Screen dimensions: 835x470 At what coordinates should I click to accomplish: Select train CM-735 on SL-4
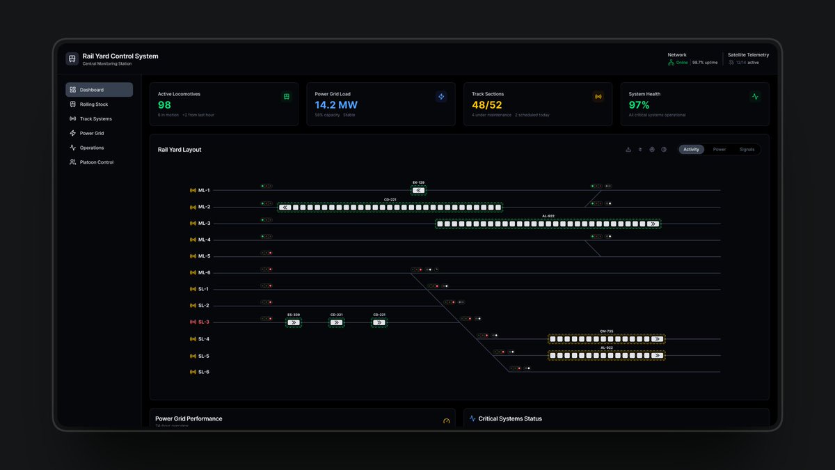tap(606, 339)
